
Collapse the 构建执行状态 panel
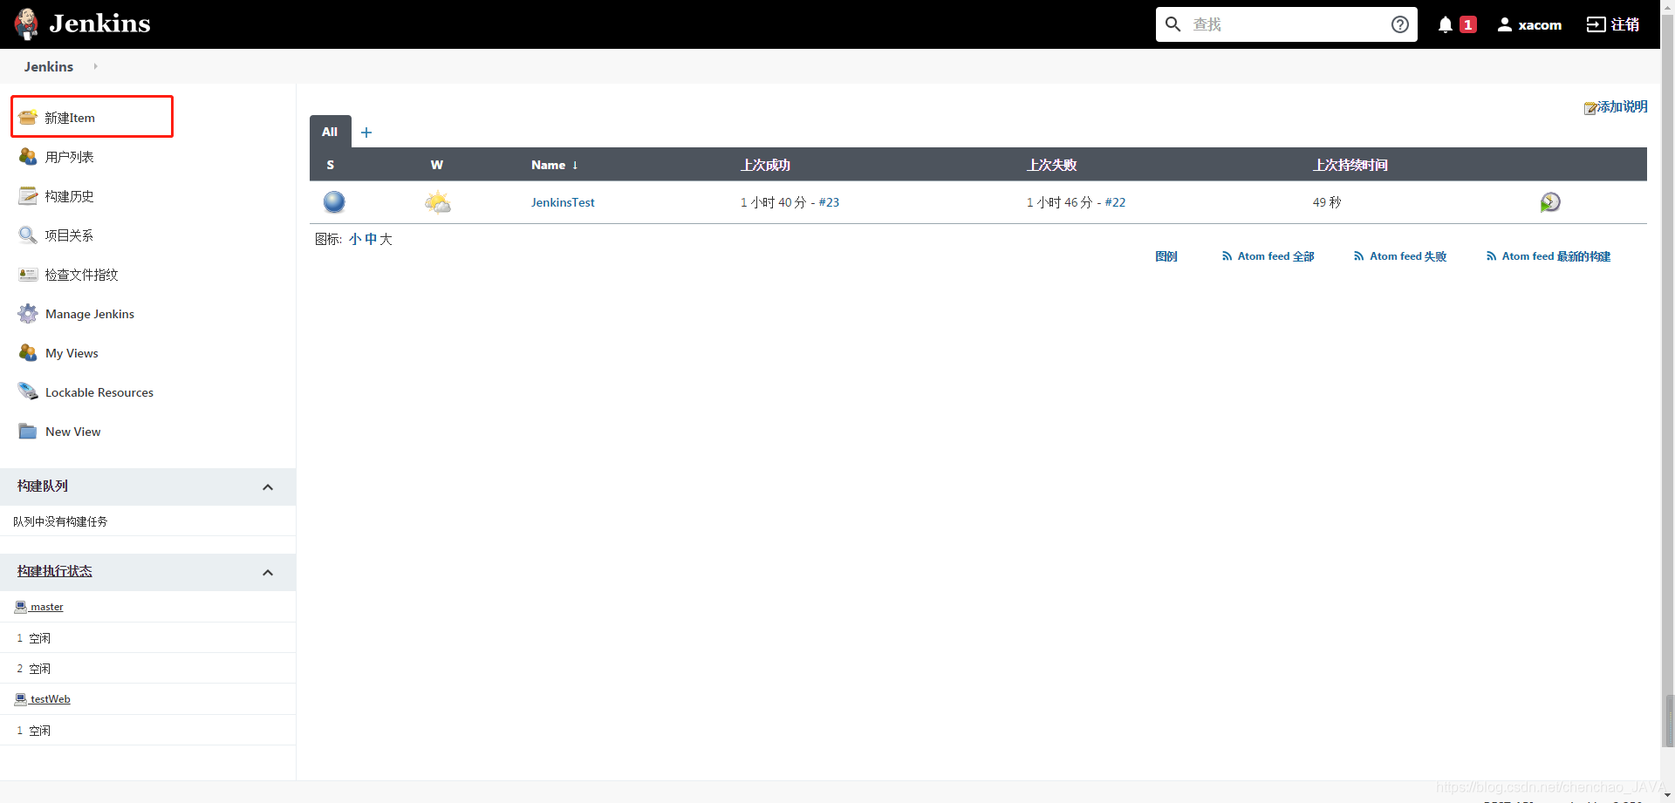tap(268, 573)
